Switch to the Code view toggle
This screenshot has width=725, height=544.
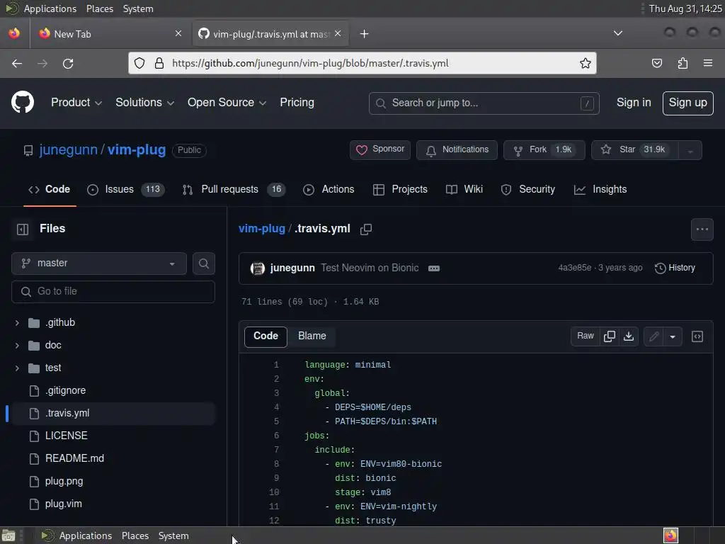point(266,336)
